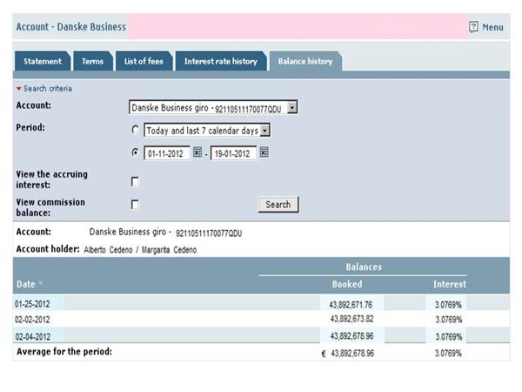The width and height of the screenshot is (522, 392).
Task: Click interest 3.0769% in 02-02-2012 row
Action: coord(448,320)
